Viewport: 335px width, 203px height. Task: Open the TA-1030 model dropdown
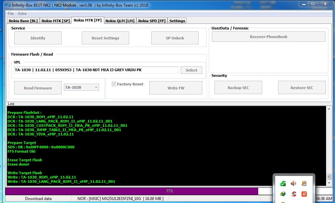pos(81,87)
